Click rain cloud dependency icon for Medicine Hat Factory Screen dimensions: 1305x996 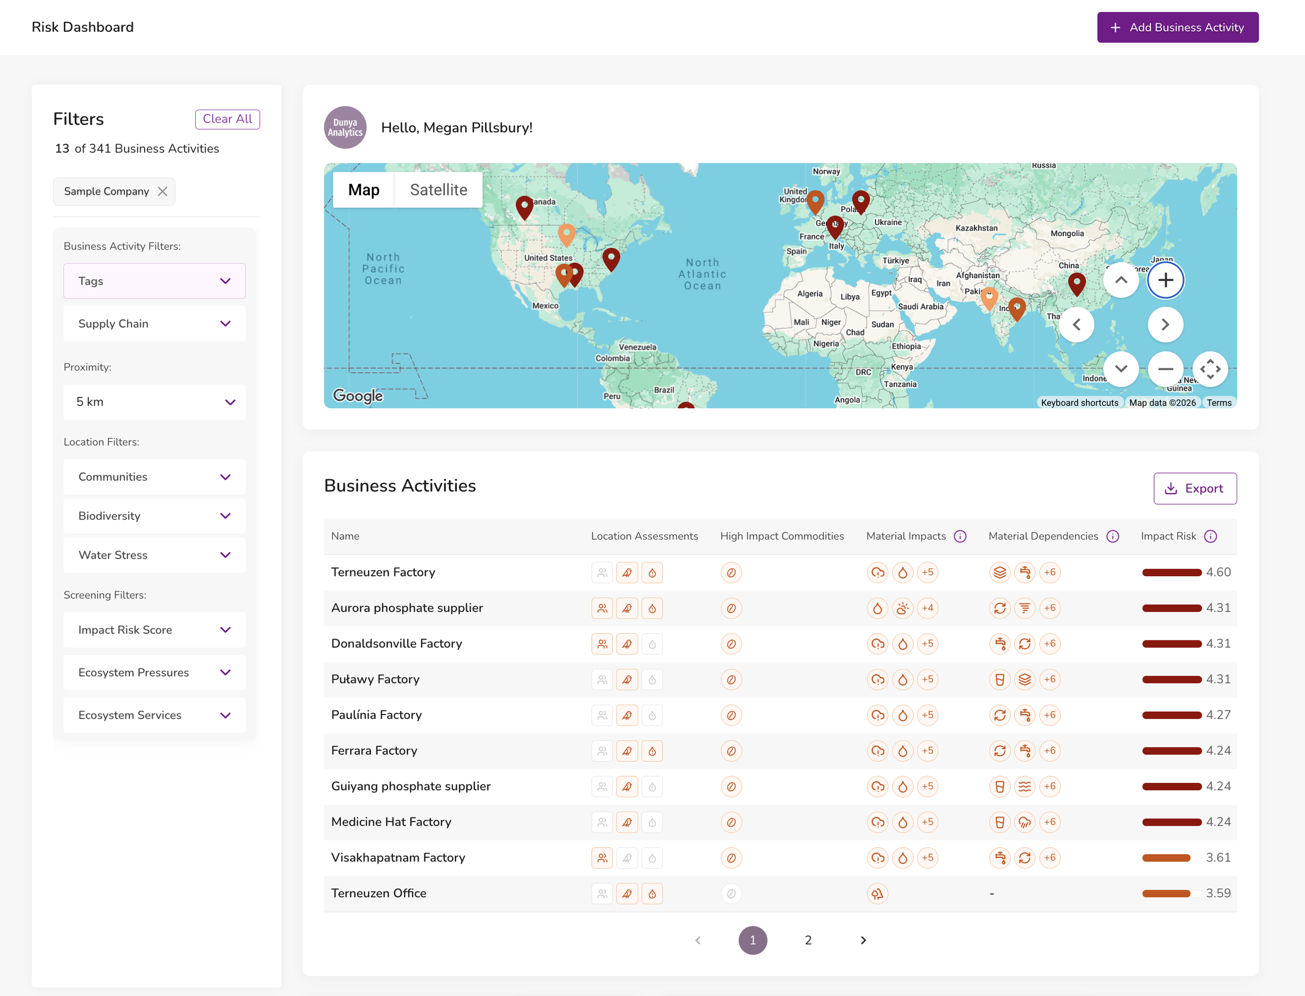(1025, 822)
